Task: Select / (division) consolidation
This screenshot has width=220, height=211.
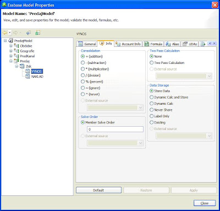Action: tap(82, 75)
